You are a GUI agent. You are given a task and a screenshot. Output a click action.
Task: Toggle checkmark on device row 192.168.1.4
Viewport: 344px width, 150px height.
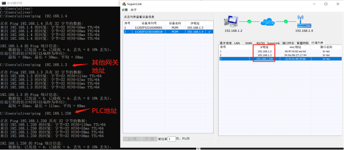[x=209, y=32]
